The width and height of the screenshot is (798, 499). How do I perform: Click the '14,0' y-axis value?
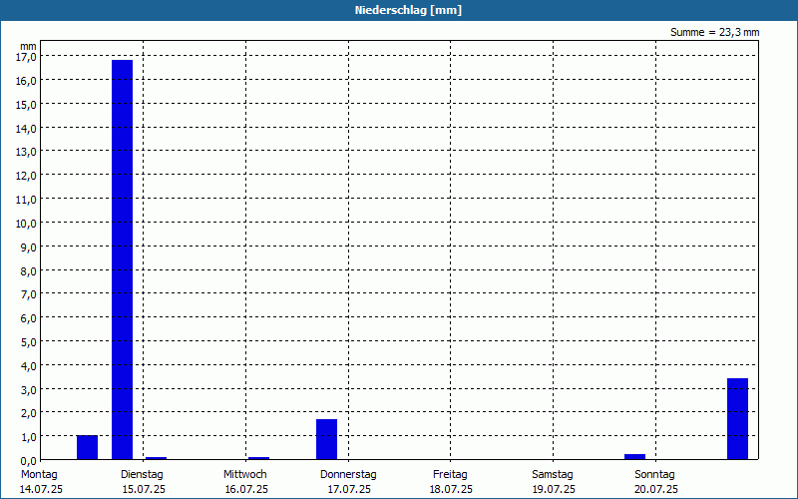[26, 129]
